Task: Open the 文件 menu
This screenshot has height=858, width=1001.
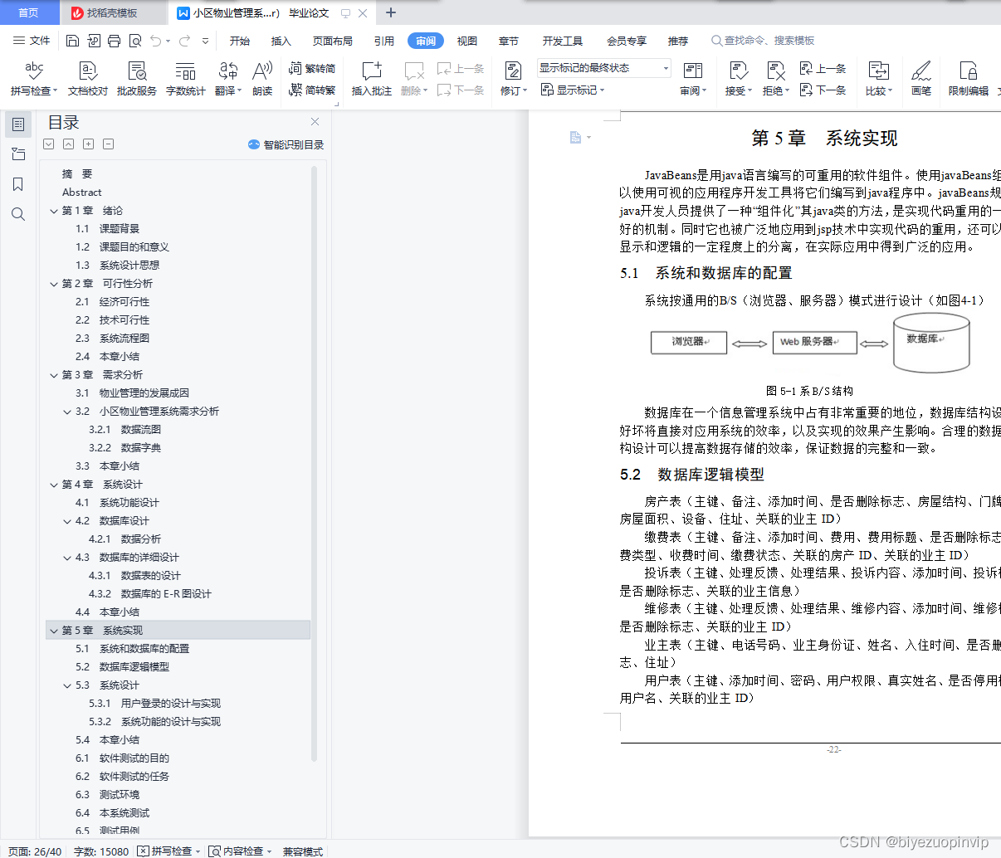Action: [x=32, y=40]
